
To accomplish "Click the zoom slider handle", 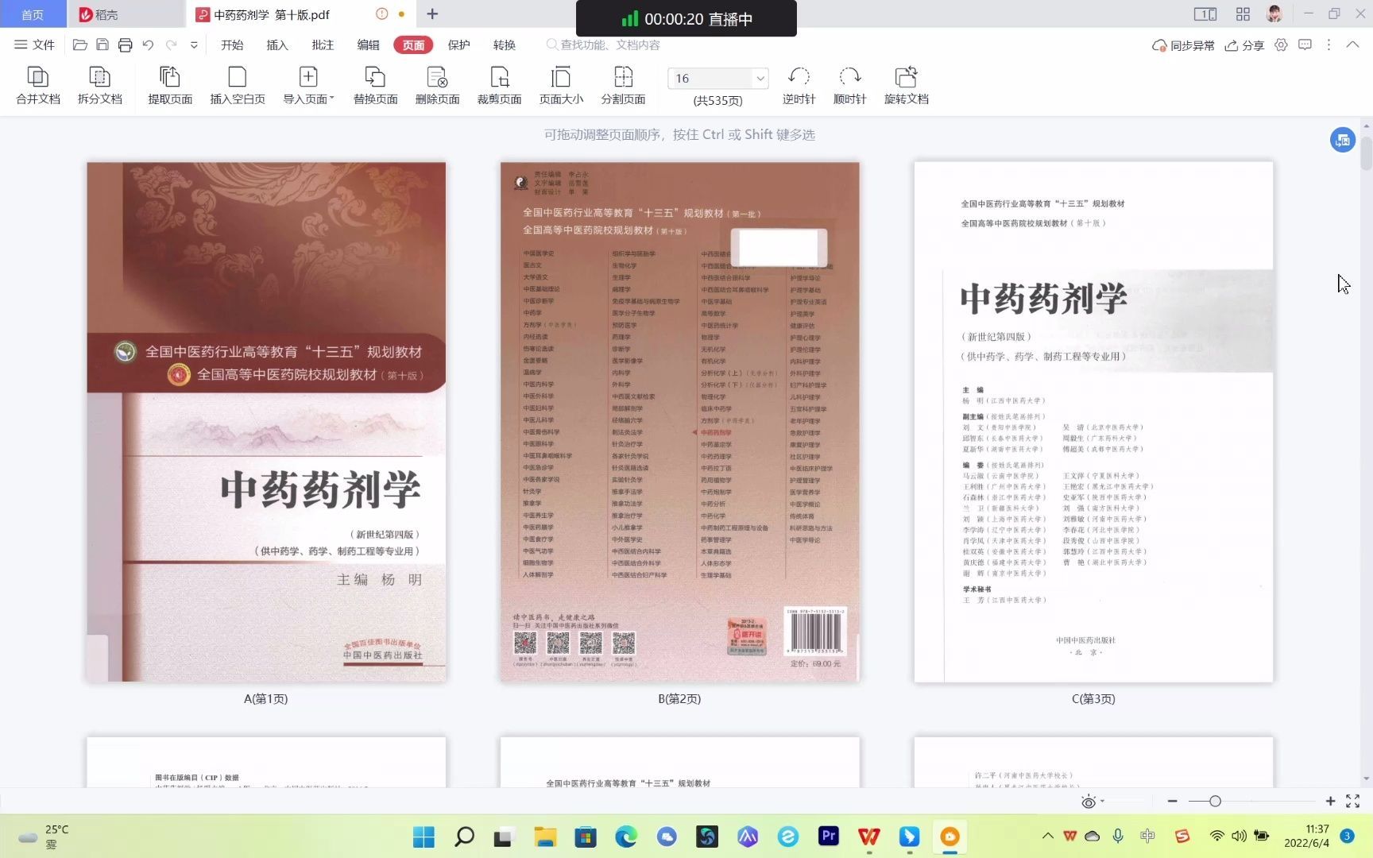I will click(x=1215, y=802).
